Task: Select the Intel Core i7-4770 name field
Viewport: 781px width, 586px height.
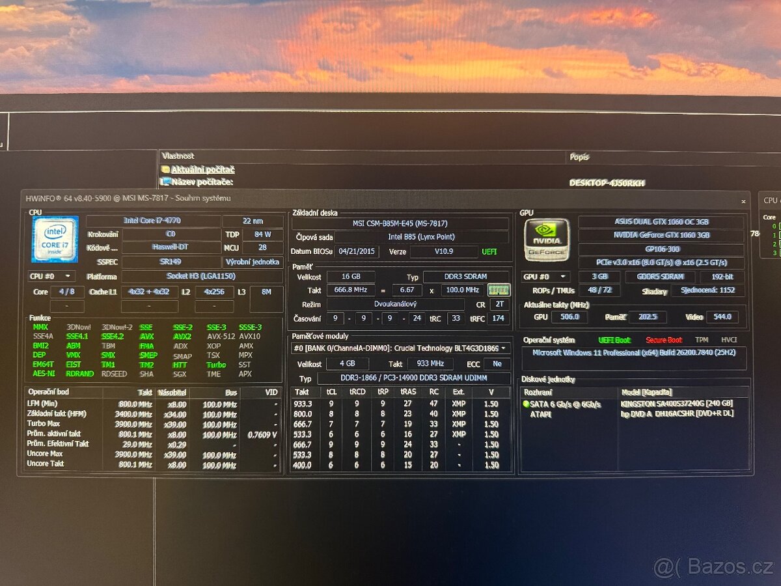Action: coord(152,221)
